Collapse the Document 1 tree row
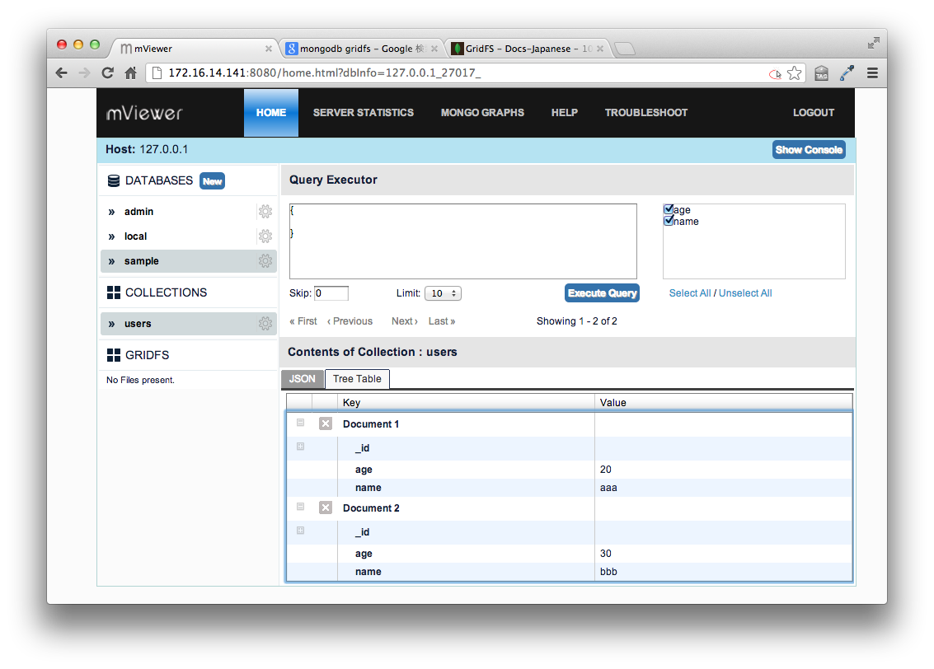Viewport: 934px width, 669px height. (x=300, y=423)
